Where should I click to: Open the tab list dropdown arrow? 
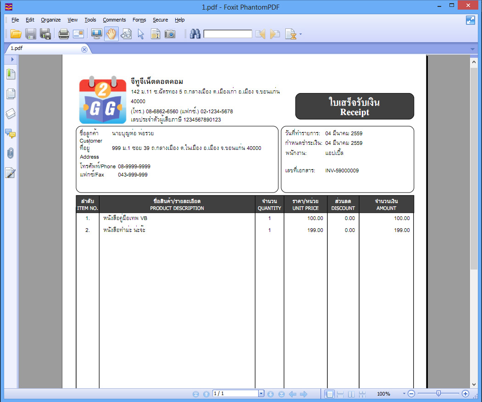(x=472, y=49)
